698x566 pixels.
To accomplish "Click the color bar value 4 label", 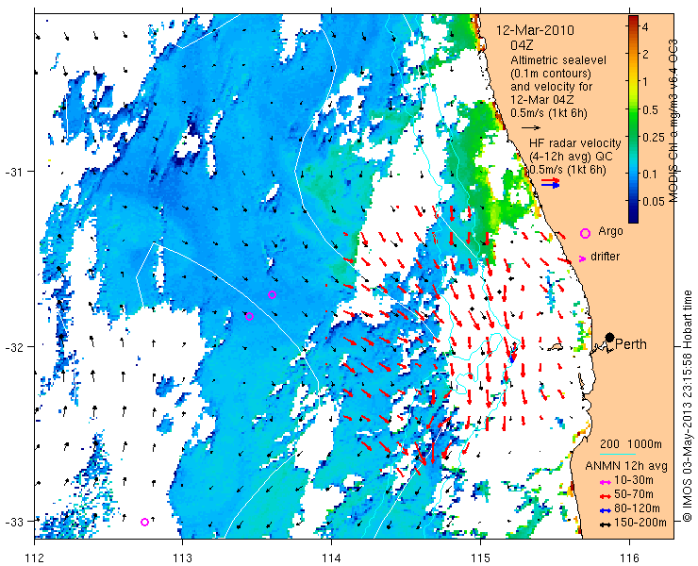I will [x=645, y=26].
